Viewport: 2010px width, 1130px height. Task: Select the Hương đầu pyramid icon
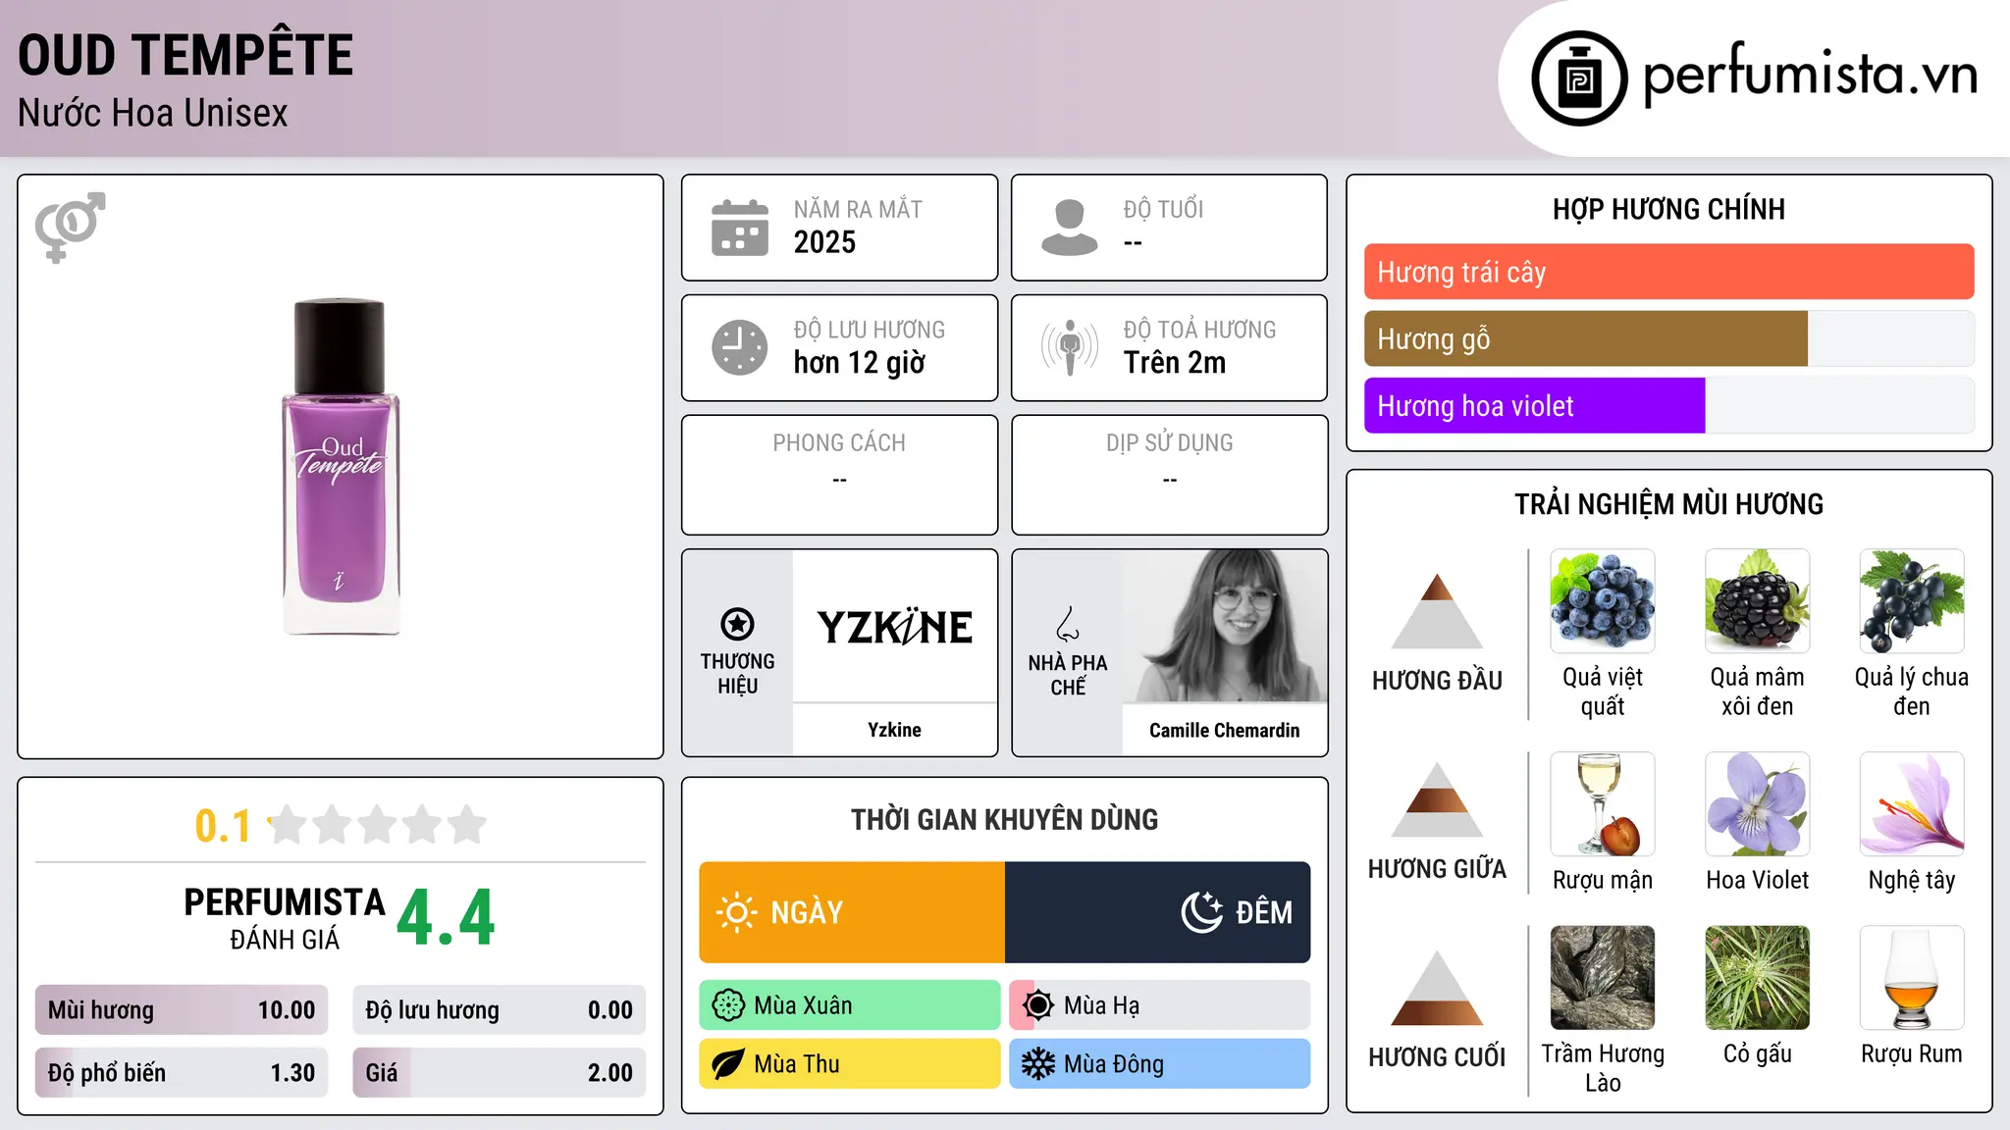[x=1437, y=611]
